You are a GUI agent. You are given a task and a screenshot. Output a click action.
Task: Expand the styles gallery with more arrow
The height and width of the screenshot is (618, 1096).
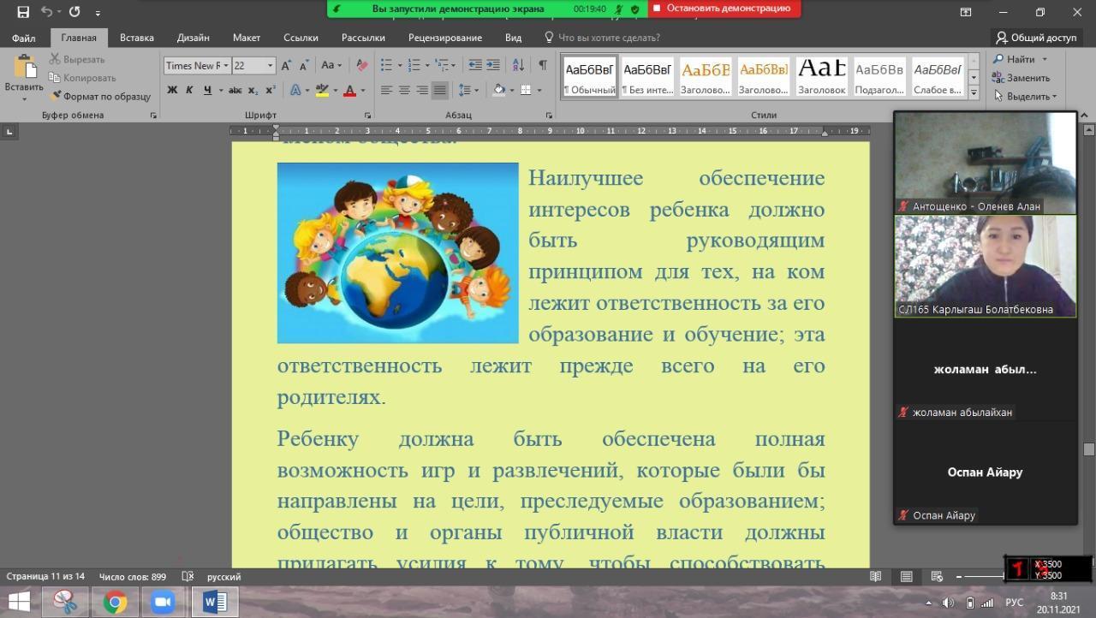(x=974, y=90)
